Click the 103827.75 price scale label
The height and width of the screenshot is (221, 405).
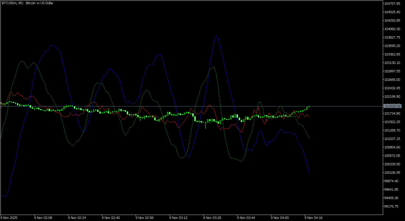[x=393, y=37]
